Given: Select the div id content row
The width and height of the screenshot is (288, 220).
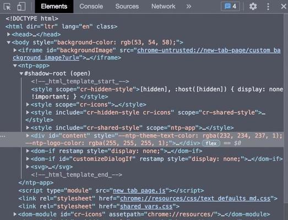Looking at the screenshot, I should point(142,140).
